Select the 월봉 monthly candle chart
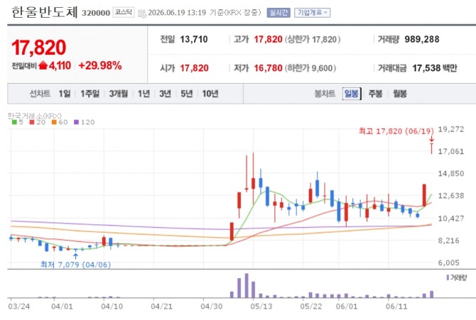This screenshot has width=476, height=320. [x=399, y=94]
